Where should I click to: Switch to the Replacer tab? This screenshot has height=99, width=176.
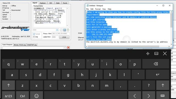43,3
